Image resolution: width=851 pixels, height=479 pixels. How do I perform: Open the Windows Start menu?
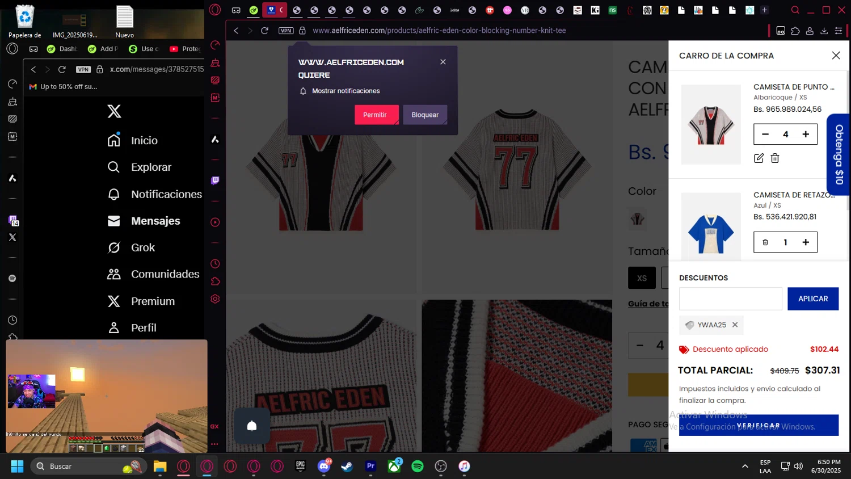pos(17,467)
